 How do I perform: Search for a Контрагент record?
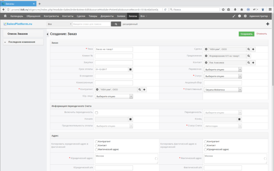(x=140, y=90)
